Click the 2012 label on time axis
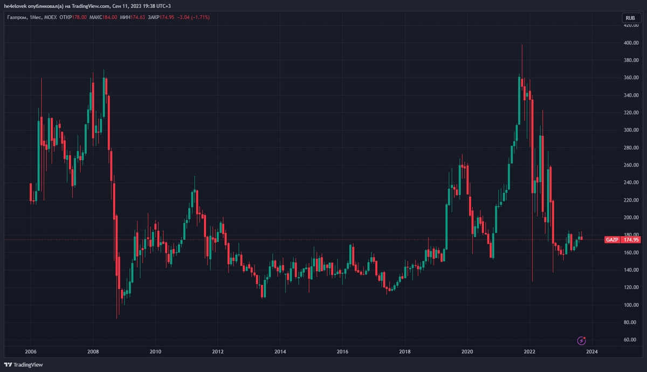 pos(218,352)
